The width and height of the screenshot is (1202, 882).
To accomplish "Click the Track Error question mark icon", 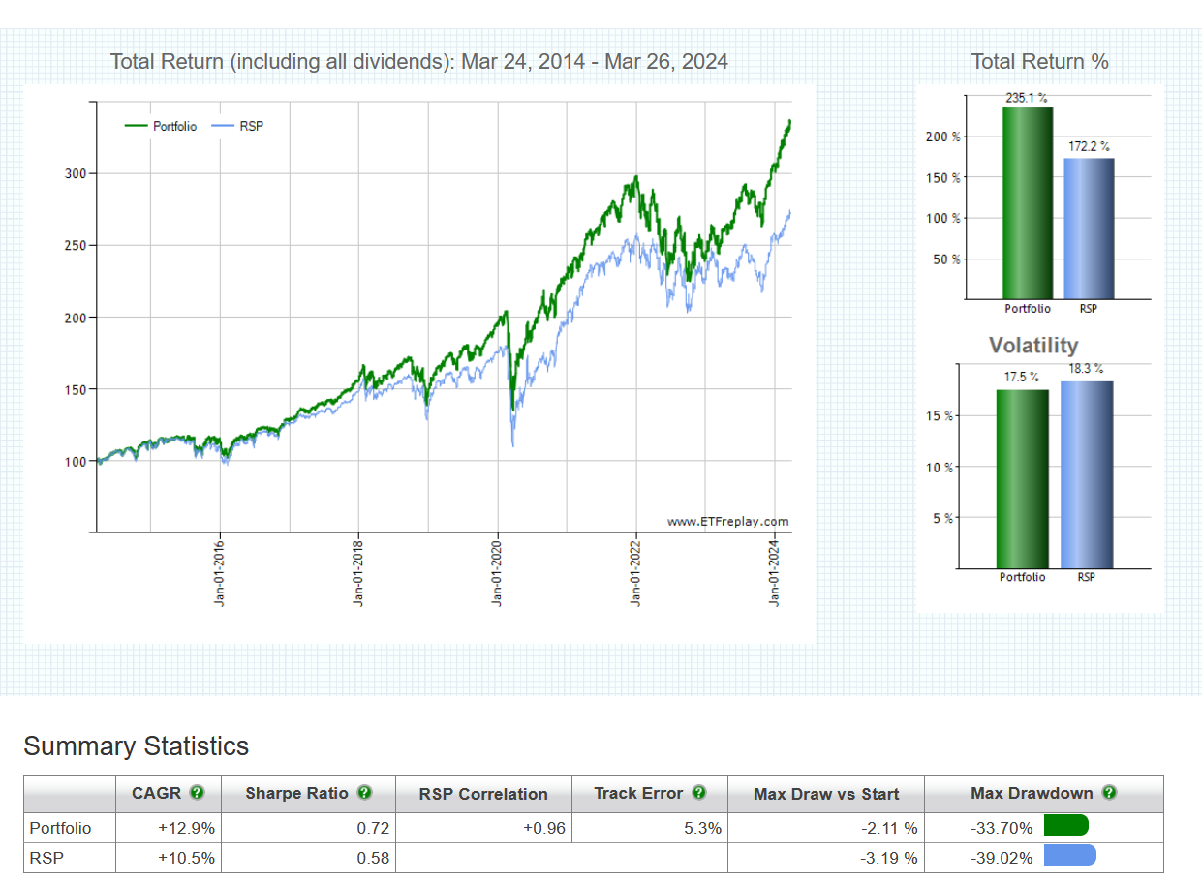I will tap(698, 793).
